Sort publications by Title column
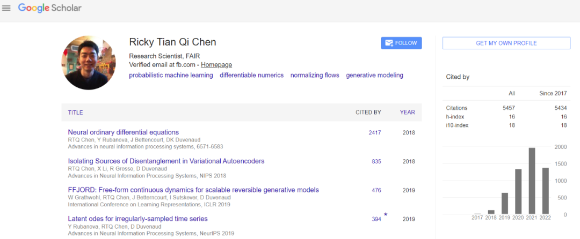The image size is (580, 239). [75, 113]
